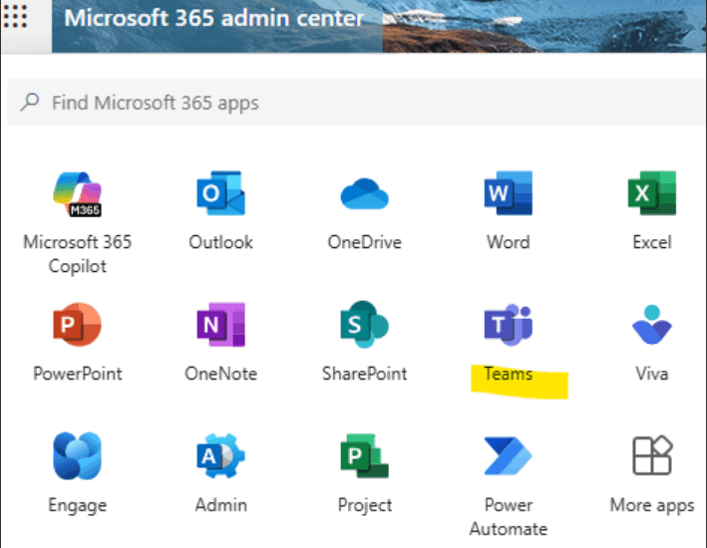Image resolution: width=707 pixels, height=548 pixels.
Task: Click the search magnifier icon
Action: [30, 103]
